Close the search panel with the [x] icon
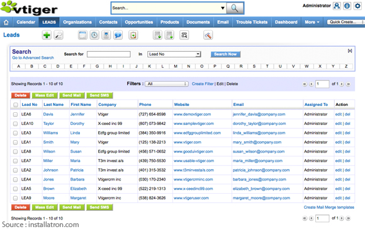The image size is (365, 229). 350,50
